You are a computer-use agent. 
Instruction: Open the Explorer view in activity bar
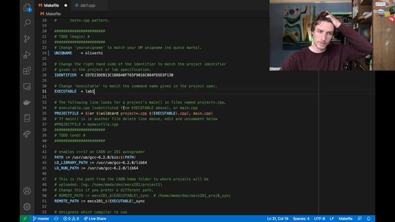tap(27, 7)
